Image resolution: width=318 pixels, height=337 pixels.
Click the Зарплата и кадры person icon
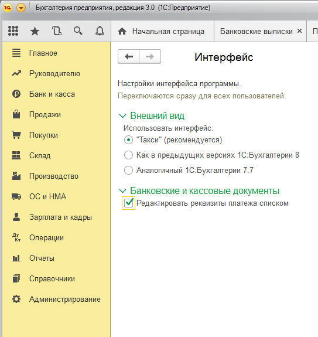click(x=16, y=217)
